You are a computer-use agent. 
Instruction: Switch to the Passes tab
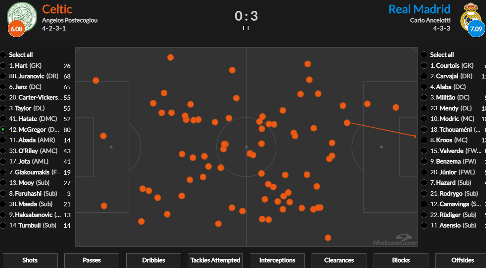[x=92, y=261]
